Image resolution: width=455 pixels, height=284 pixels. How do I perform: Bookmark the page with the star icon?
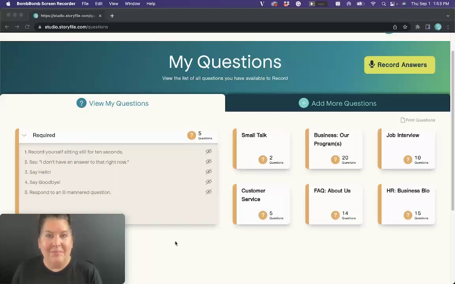coord(405,27)
